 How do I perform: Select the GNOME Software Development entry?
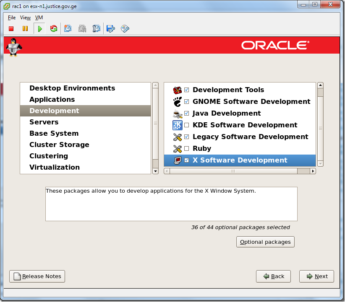tap(251, 101)
